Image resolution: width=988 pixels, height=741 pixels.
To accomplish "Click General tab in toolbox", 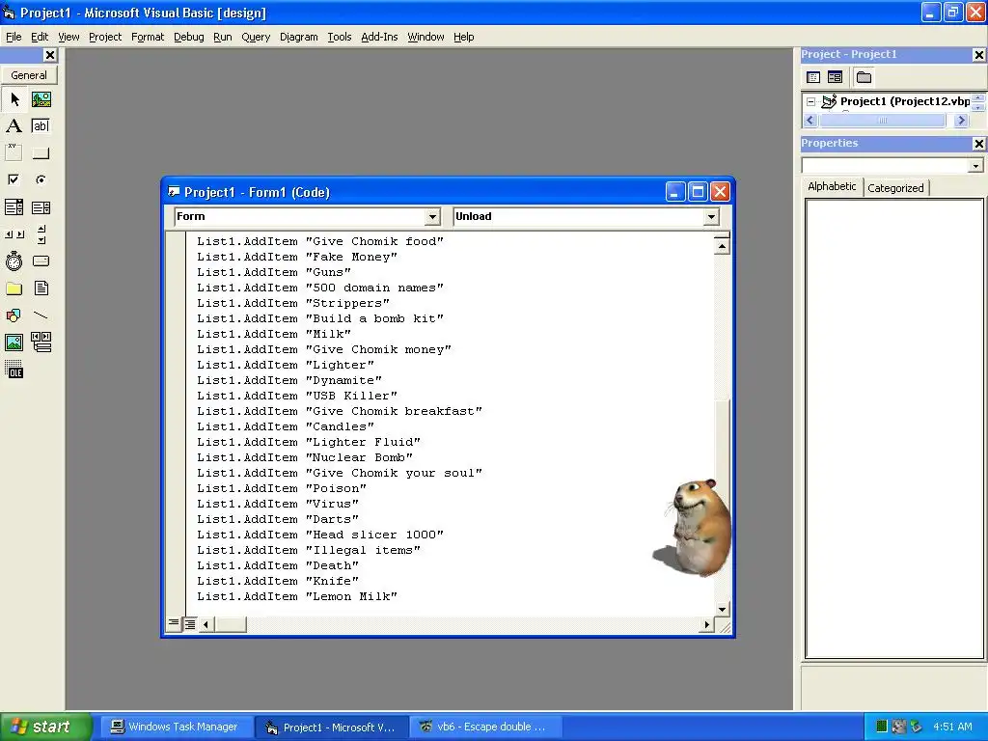I will point(29,75).
